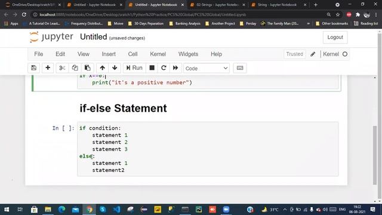Rename the notebook title Untitled
Screen dimensions: 382x215
(94, 37)
